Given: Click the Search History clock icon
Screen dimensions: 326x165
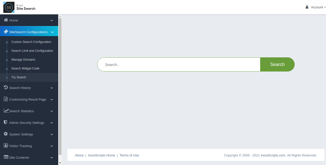Looking at the screenshot, I should [x=6, y=87].
